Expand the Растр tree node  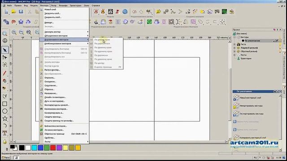click(x=235, y=44)
